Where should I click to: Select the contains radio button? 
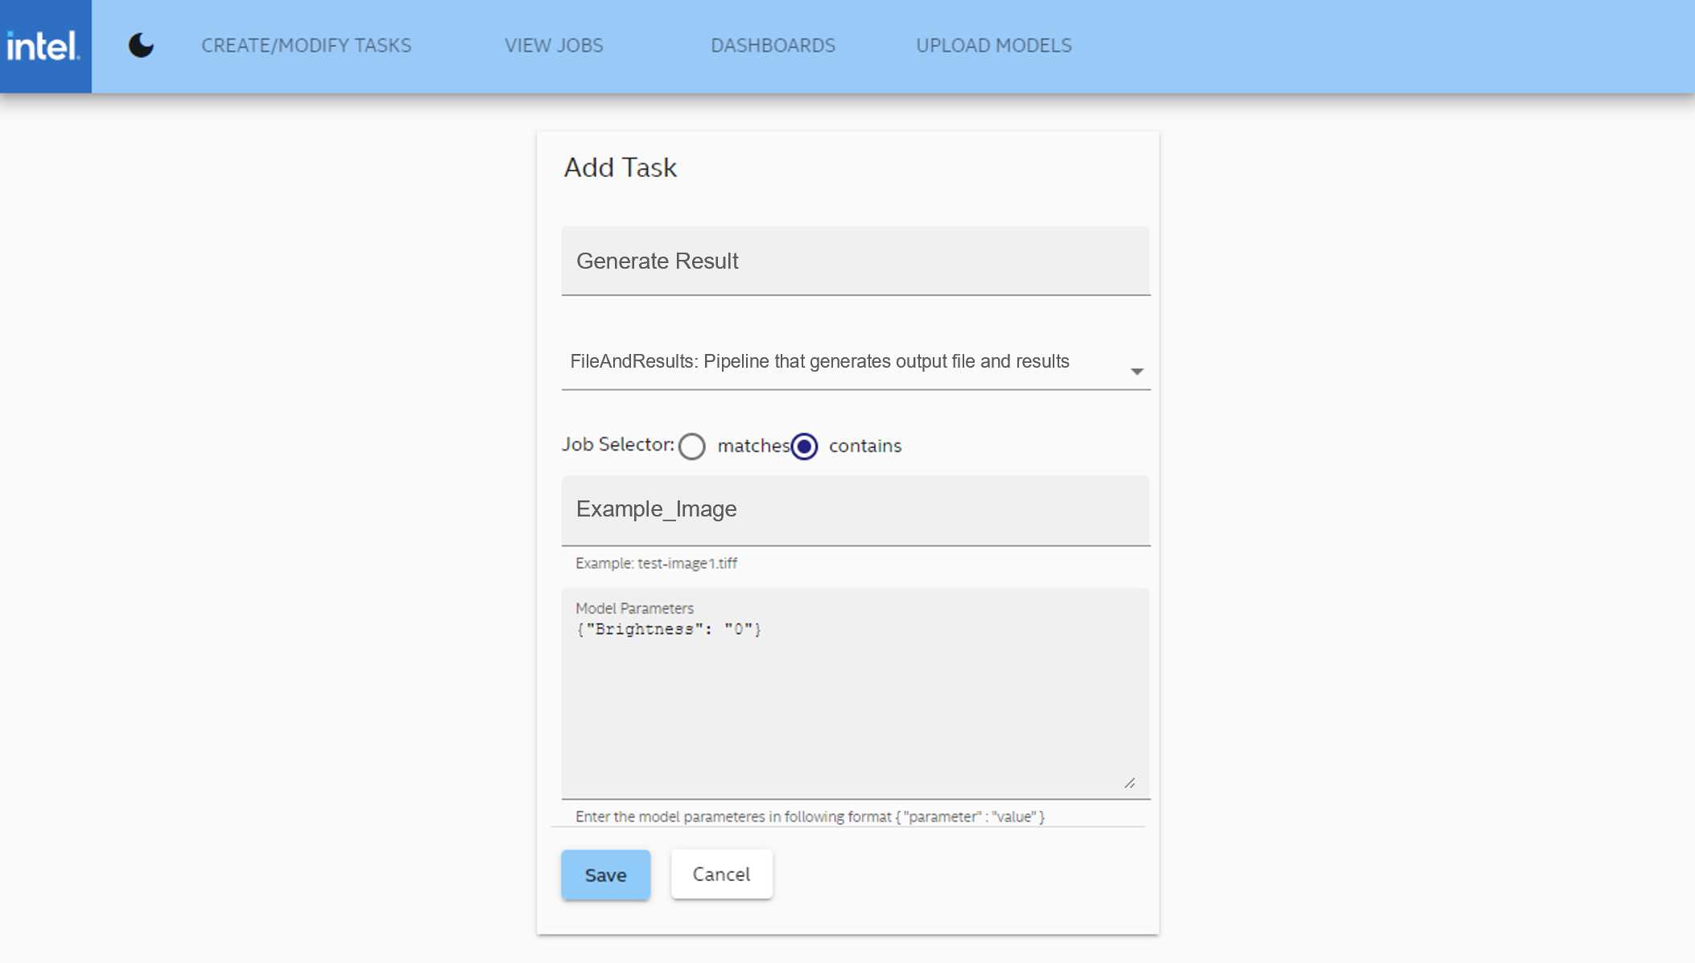pyautogui.click(x=804, y=447)
